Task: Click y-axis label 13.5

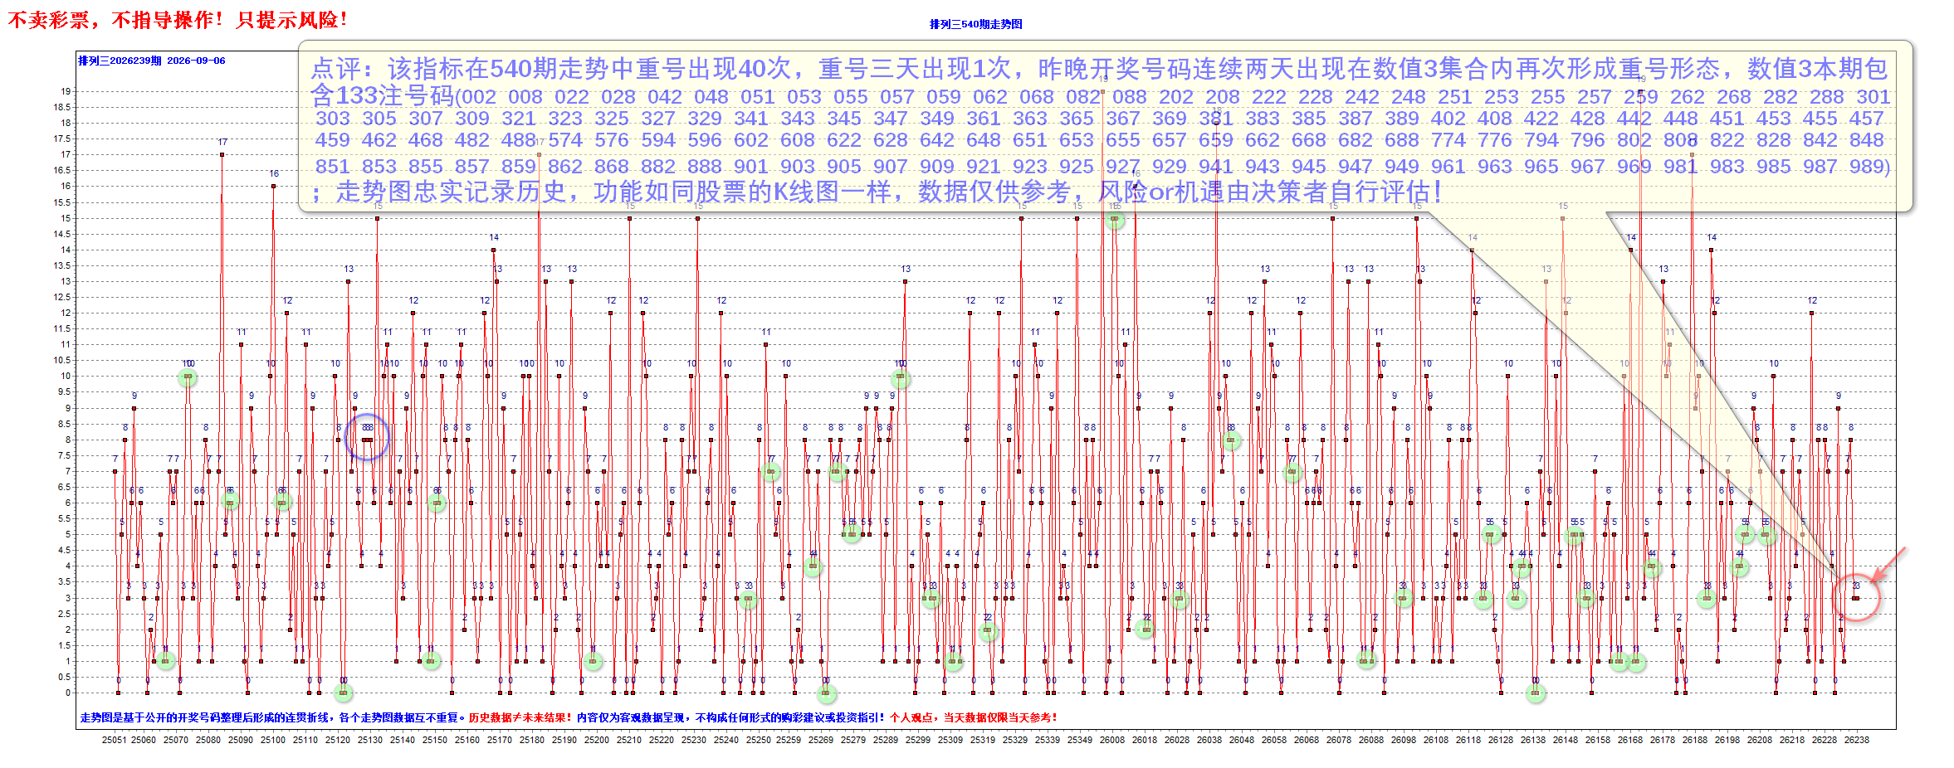Action: pyautogui.click(x=62, y=265)
